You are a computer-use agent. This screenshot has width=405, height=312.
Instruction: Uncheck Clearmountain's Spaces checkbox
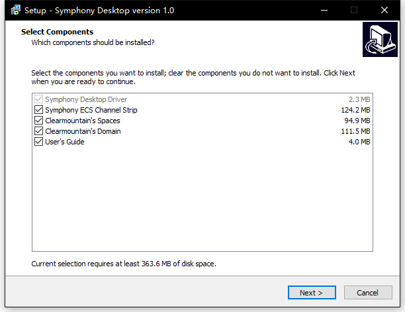[38, 121]
